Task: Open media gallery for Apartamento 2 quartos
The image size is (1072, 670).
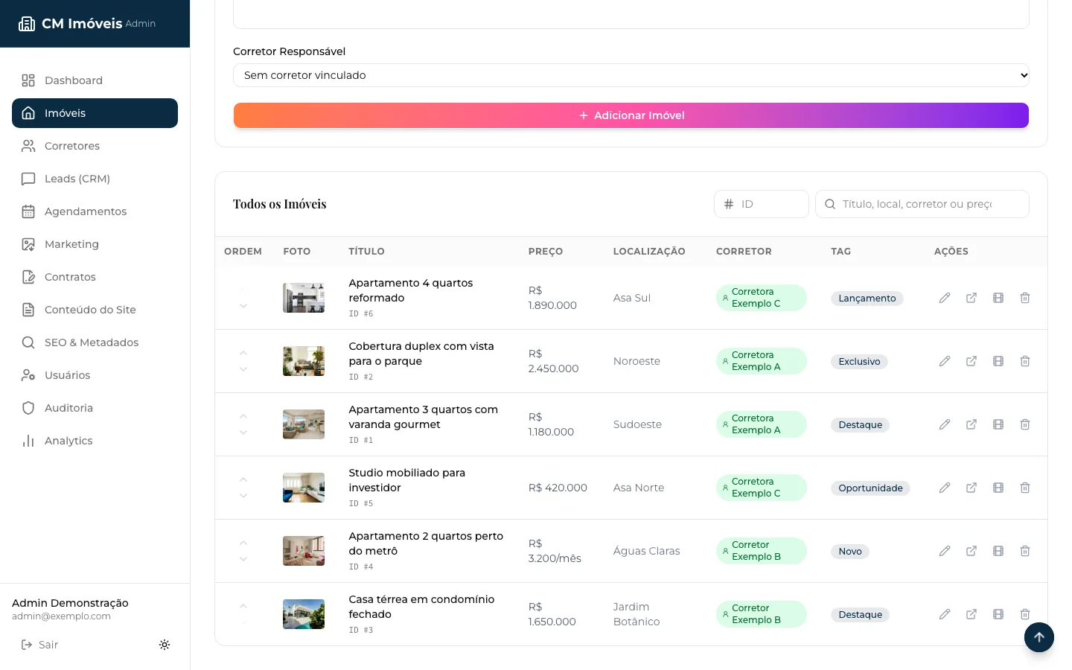Action: pyautogui.click(x=998, y=551)
